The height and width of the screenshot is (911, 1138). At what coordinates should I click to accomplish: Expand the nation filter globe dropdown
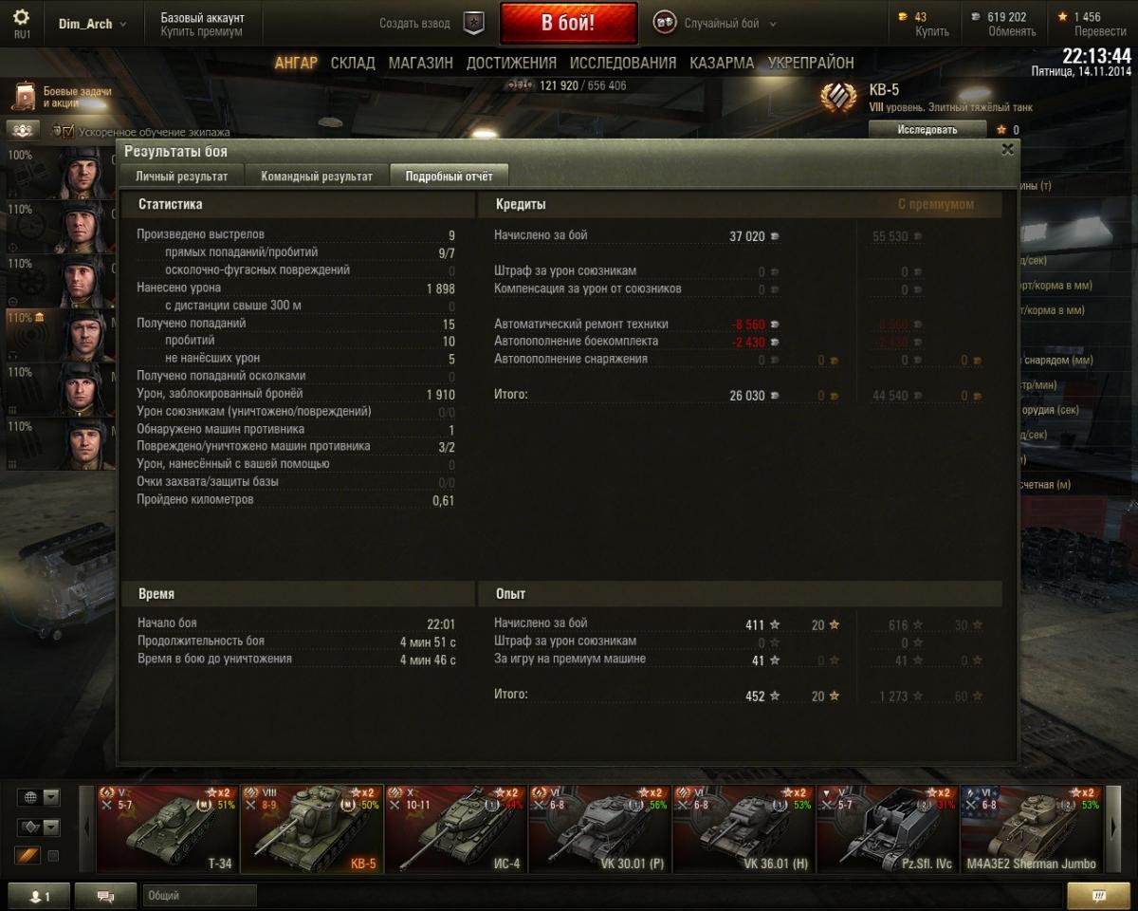[38, 797]
